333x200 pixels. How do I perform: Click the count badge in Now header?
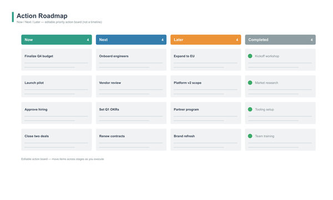tap(88, 40)
